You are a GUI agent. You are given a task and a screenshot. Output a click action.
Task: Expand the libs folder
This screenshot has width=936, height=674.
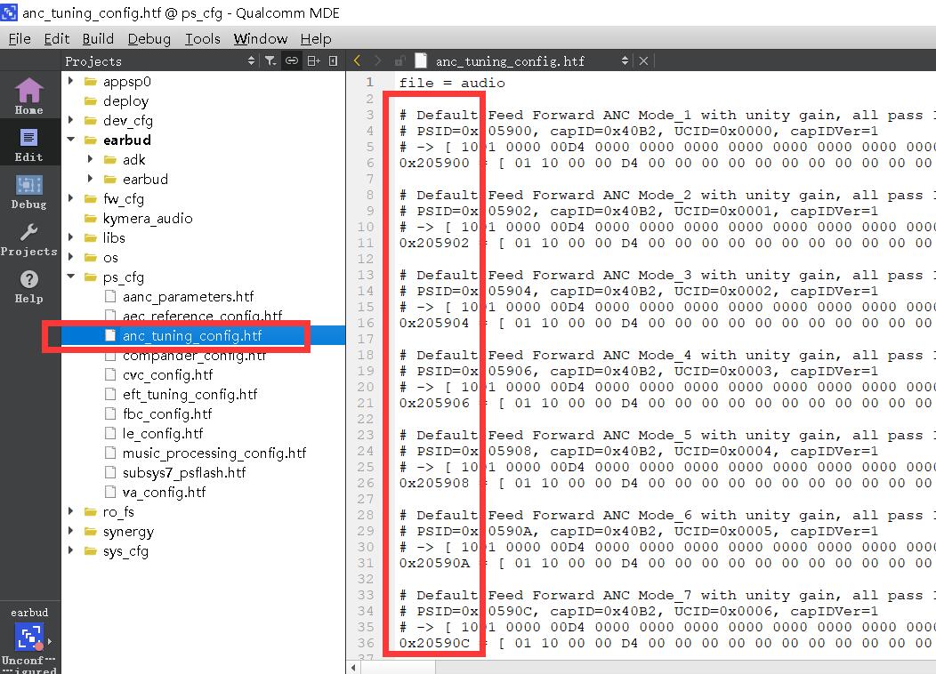(71, 237)
